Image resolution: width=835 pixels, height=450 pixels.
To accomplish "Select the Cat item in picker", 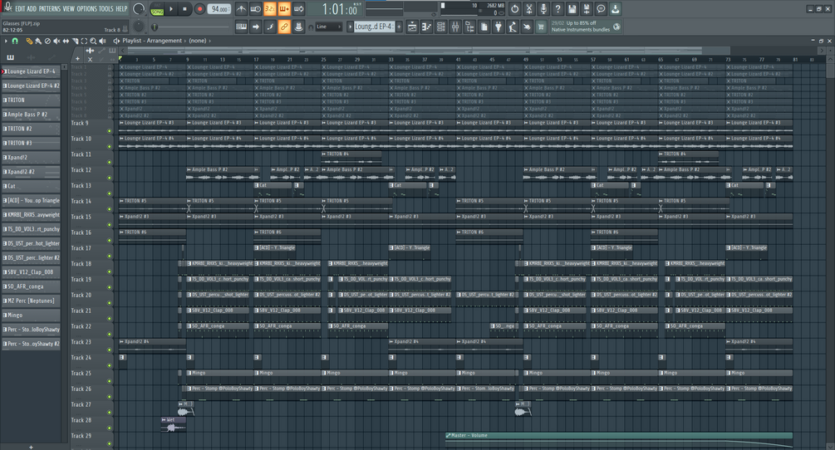I will pyautogui.click(x=31, y=186).
